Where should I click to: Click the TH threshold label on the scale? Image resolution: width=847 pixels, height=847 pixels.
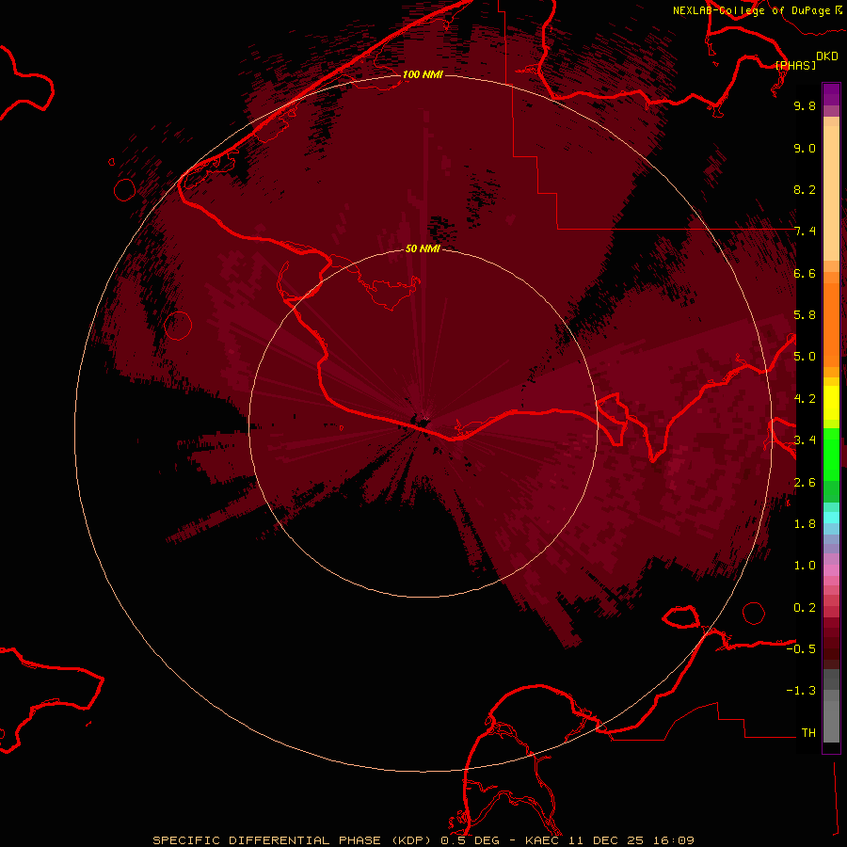coord(808,733)
